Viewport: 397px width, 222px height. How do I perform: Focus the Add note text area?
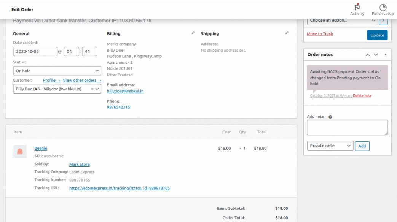tap(347, 128)
